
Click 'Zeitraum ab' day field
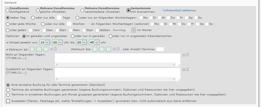click(x=32, y=49)
